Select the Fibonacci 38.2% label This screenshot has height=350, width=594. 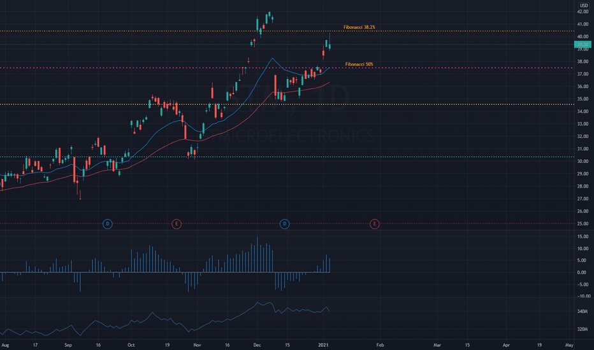(359, 27)
